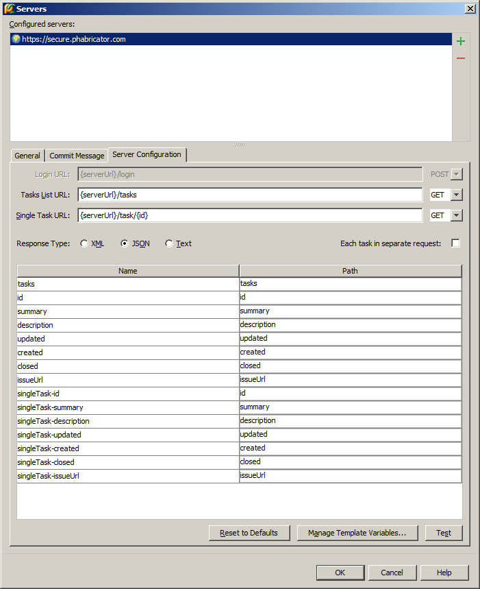Select the singleTask-issueUrl Name cell
The height and width of the screenshot is (589, 480).
128,476
